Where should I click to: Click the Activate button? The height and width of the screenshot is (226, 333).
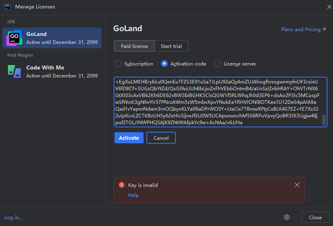coord(129,138)
